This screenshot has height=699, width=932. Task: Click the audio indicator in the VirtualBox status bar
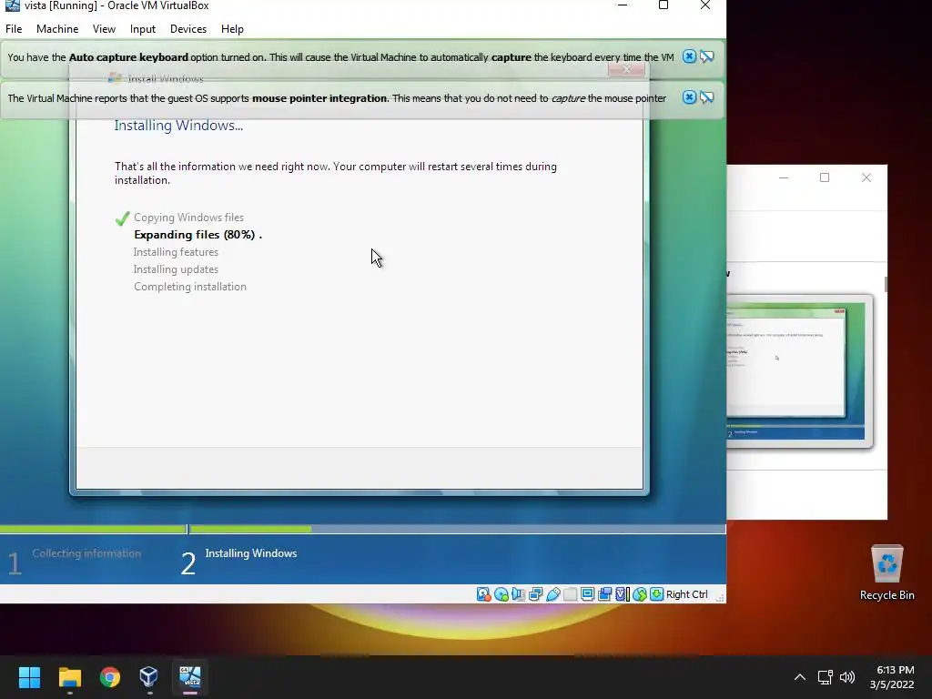point(518,594)
